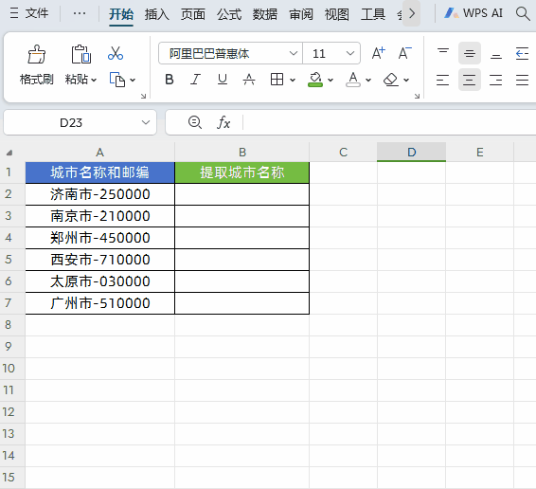Expand the fill color dropdown arrow
Viewport: 536px width, 489px height.
(x=331, y=80)
